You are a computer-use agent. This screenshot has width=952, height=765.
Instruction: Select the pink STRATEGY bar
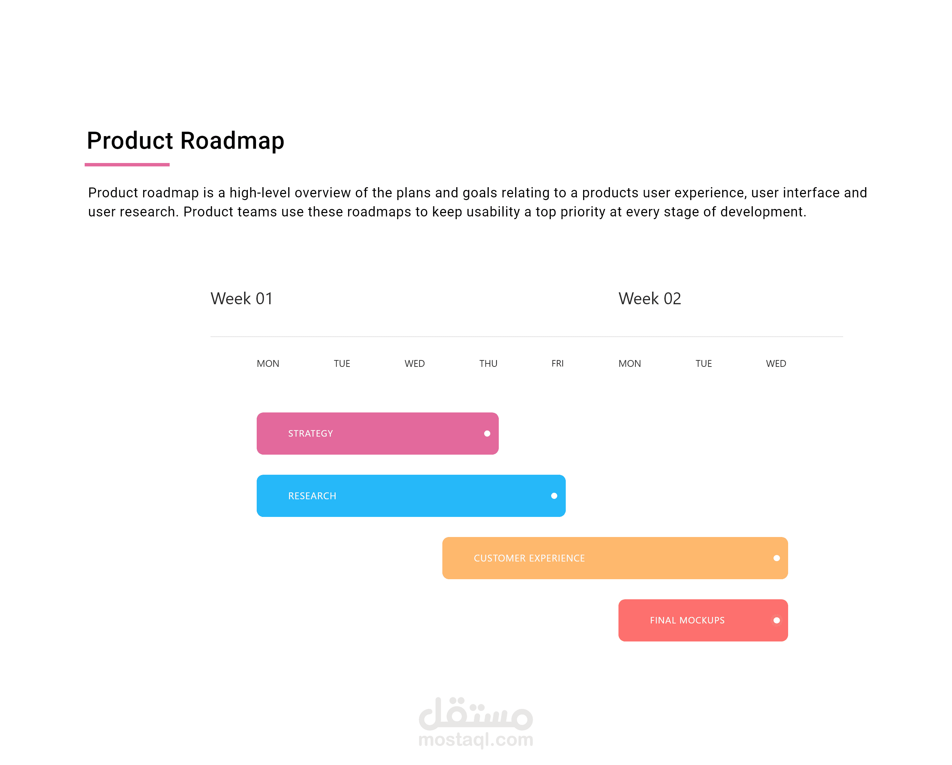click(x=377, y=434)
